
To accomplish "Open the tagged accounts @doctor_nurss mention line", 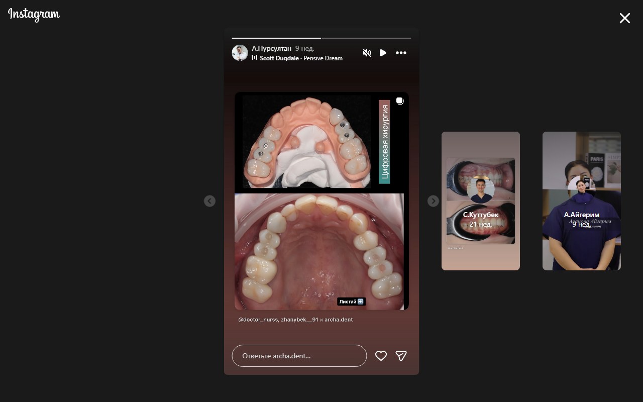I will (x=295, y=320).
